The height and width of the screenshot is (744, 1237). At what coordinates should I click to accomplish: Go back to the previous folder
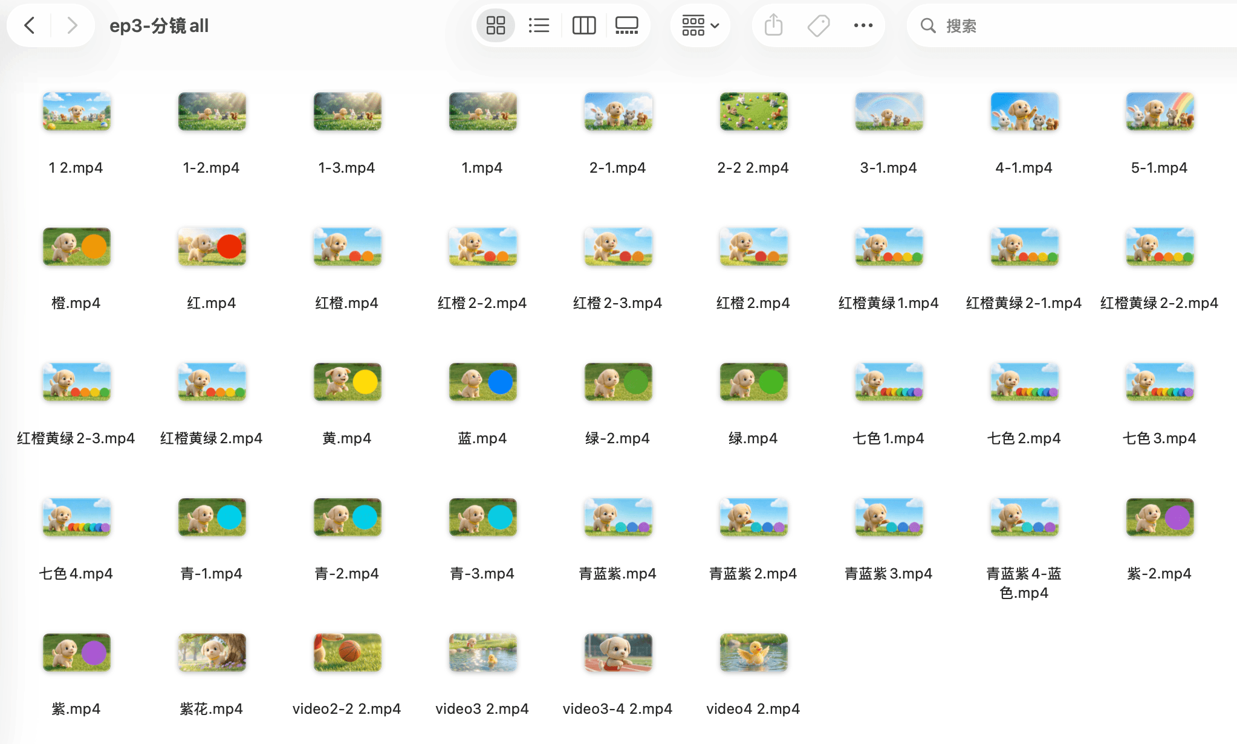(29, 25)
